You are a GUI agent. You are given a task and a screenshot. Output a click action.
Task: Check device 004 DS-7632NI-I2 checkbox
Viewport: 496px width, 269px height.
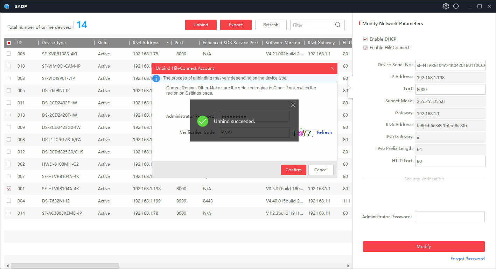(9, 201)
